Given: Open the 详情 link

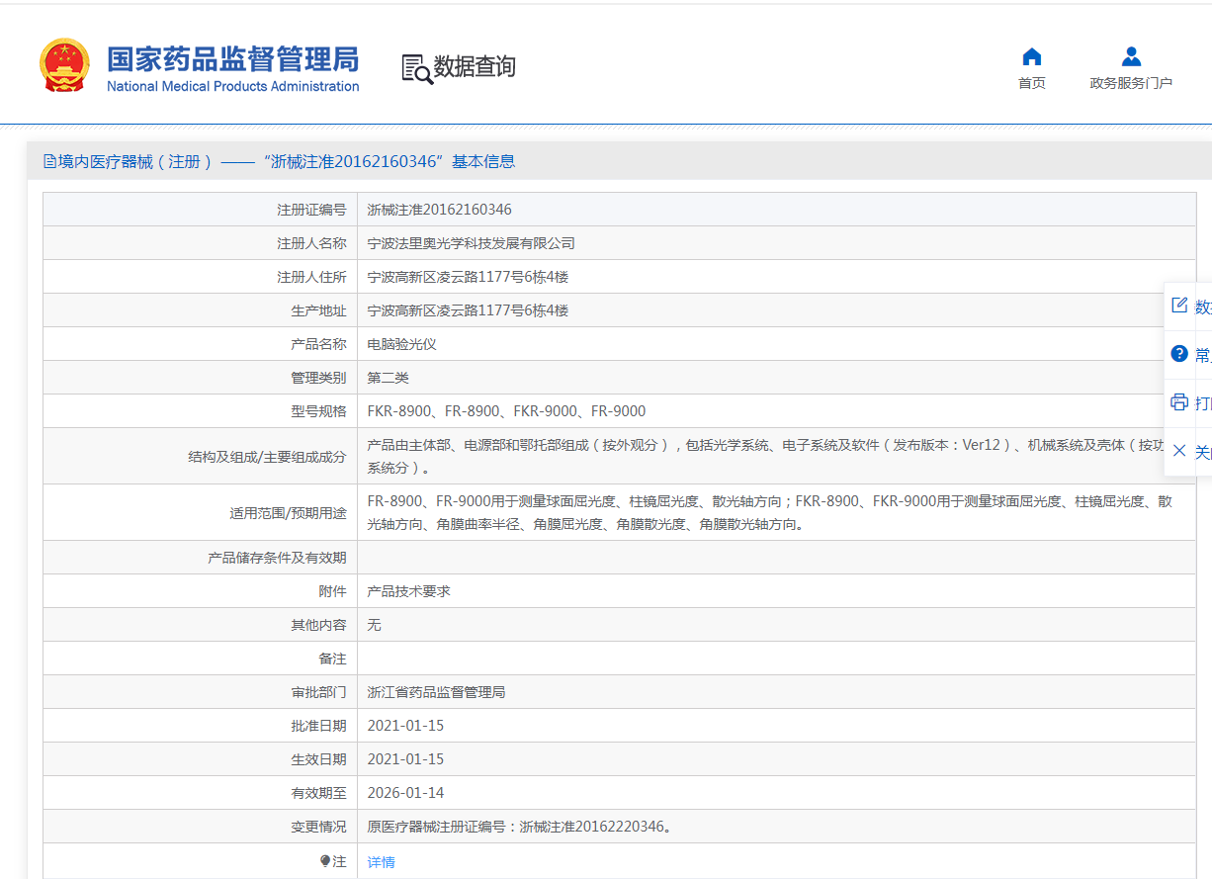Looking at the screenshot, I should pyautogui.click(x=381, y=862).
